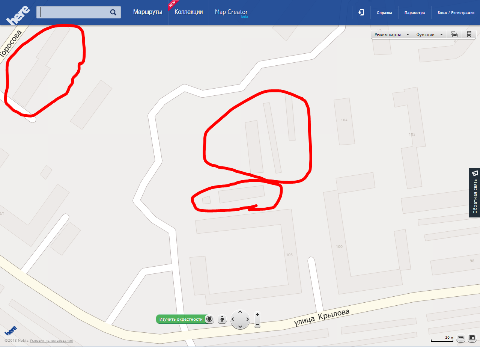This screenshot has height=347, width=480.
Task: Focus the map search input field
Action: pyautogui.click(x=73, y=12)
